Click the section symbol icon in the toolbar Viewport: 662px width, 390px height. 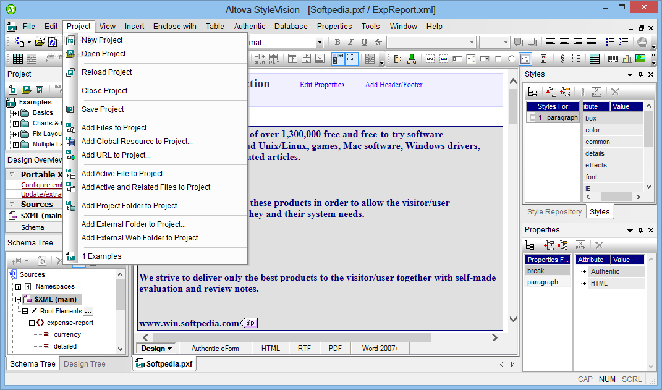562,59
